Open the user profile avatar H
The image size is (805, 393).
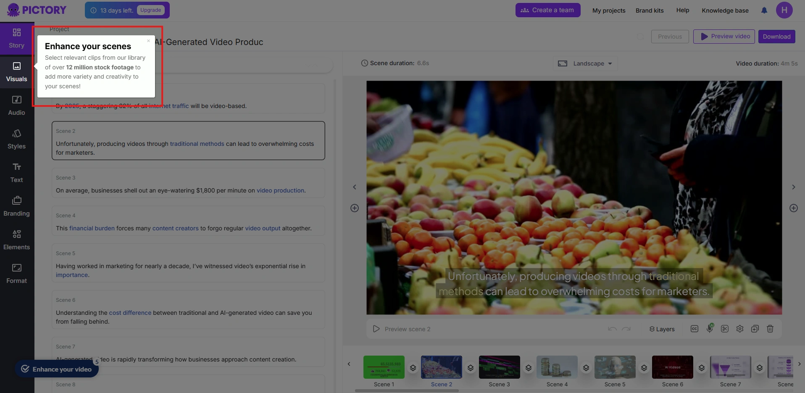click(x=784, y=10)
